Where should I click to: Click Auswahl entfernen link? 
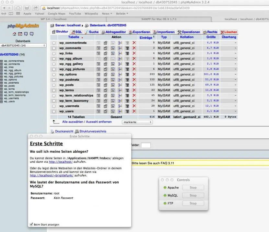(99, 122)
